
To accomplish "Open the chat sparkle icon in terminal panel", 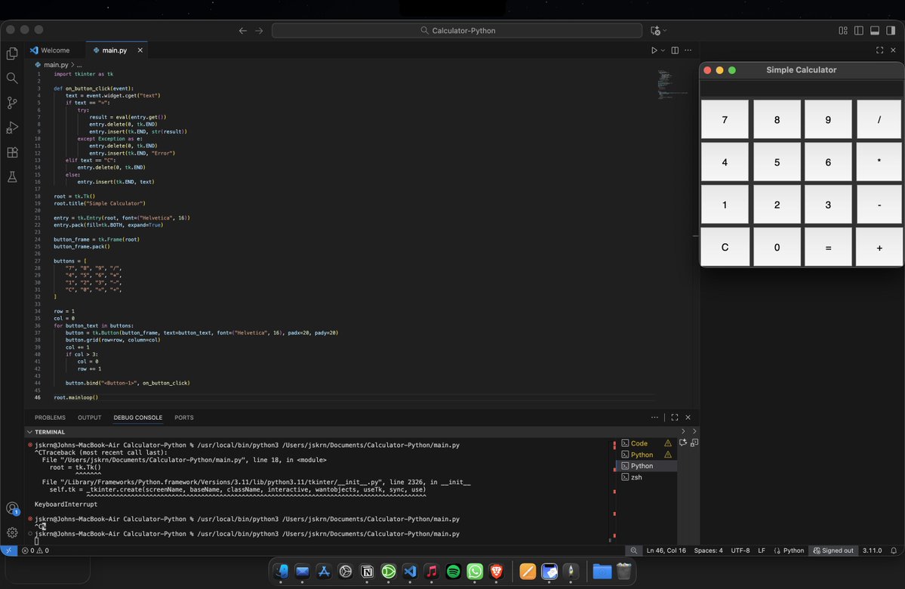I will coord(683,443).
